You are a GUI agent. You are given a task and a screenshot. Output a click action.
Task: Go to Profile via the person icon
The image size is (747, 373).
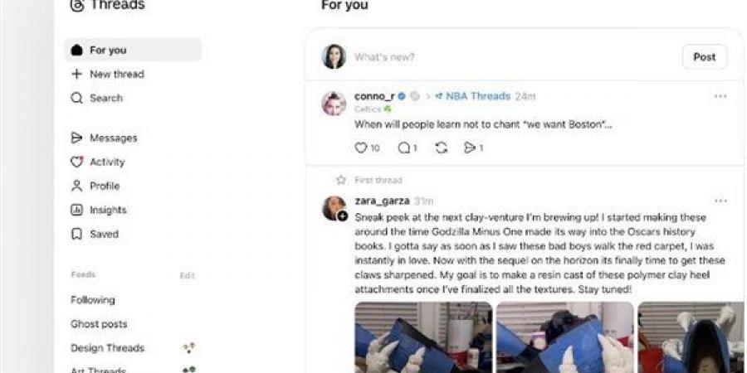pos(76,186)
